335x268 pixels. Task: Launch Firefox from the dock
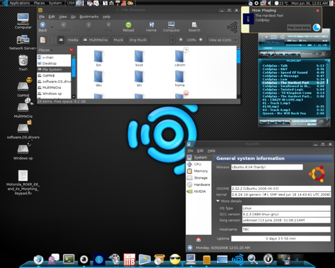click(39, 259)
